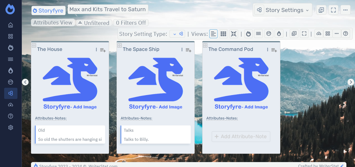Expand the Story Setting Type dropdown

pos(177,34)
